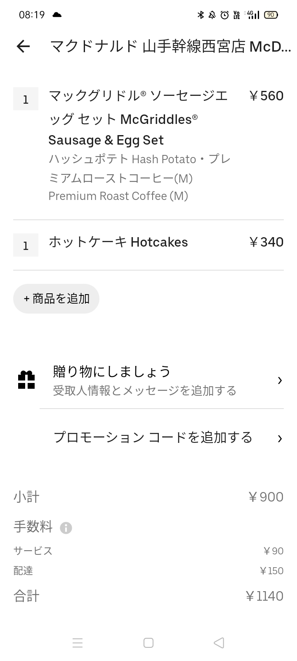297x661 pixels.
Task: Open the quantity box for McGriddles set
Action: point(26,99)
